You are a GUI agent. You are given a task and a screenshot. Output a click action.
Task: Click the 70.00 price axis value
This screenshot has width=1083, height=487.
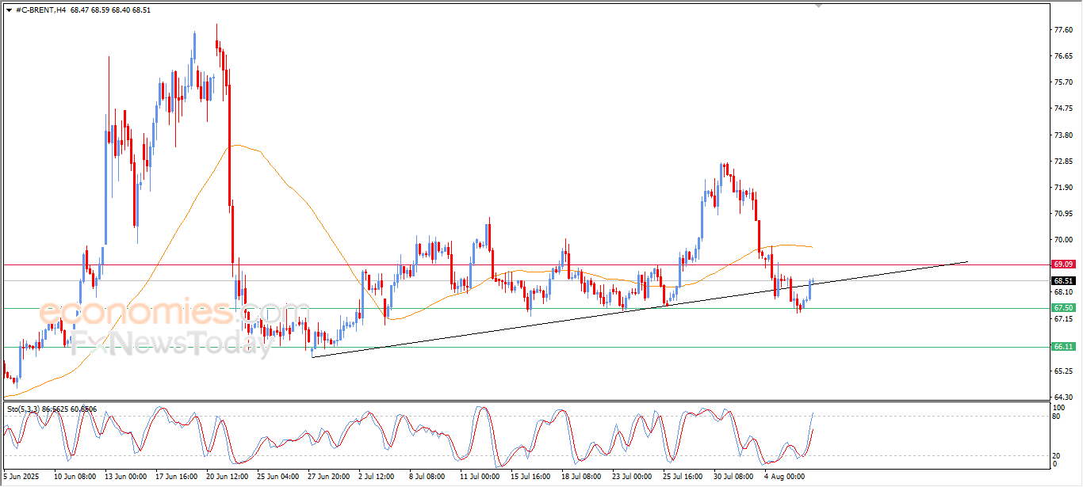pyautogui.click(x=1064, y=240)
